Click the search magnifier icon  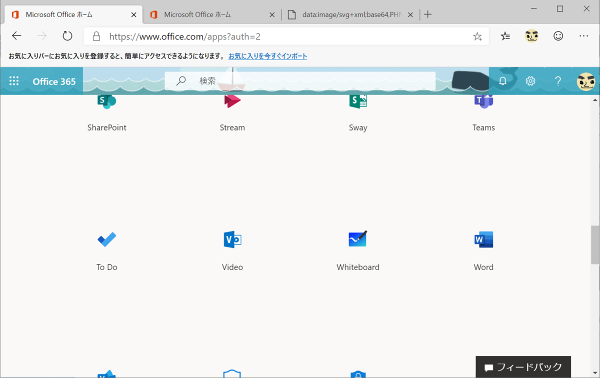(x=181, y=80)
